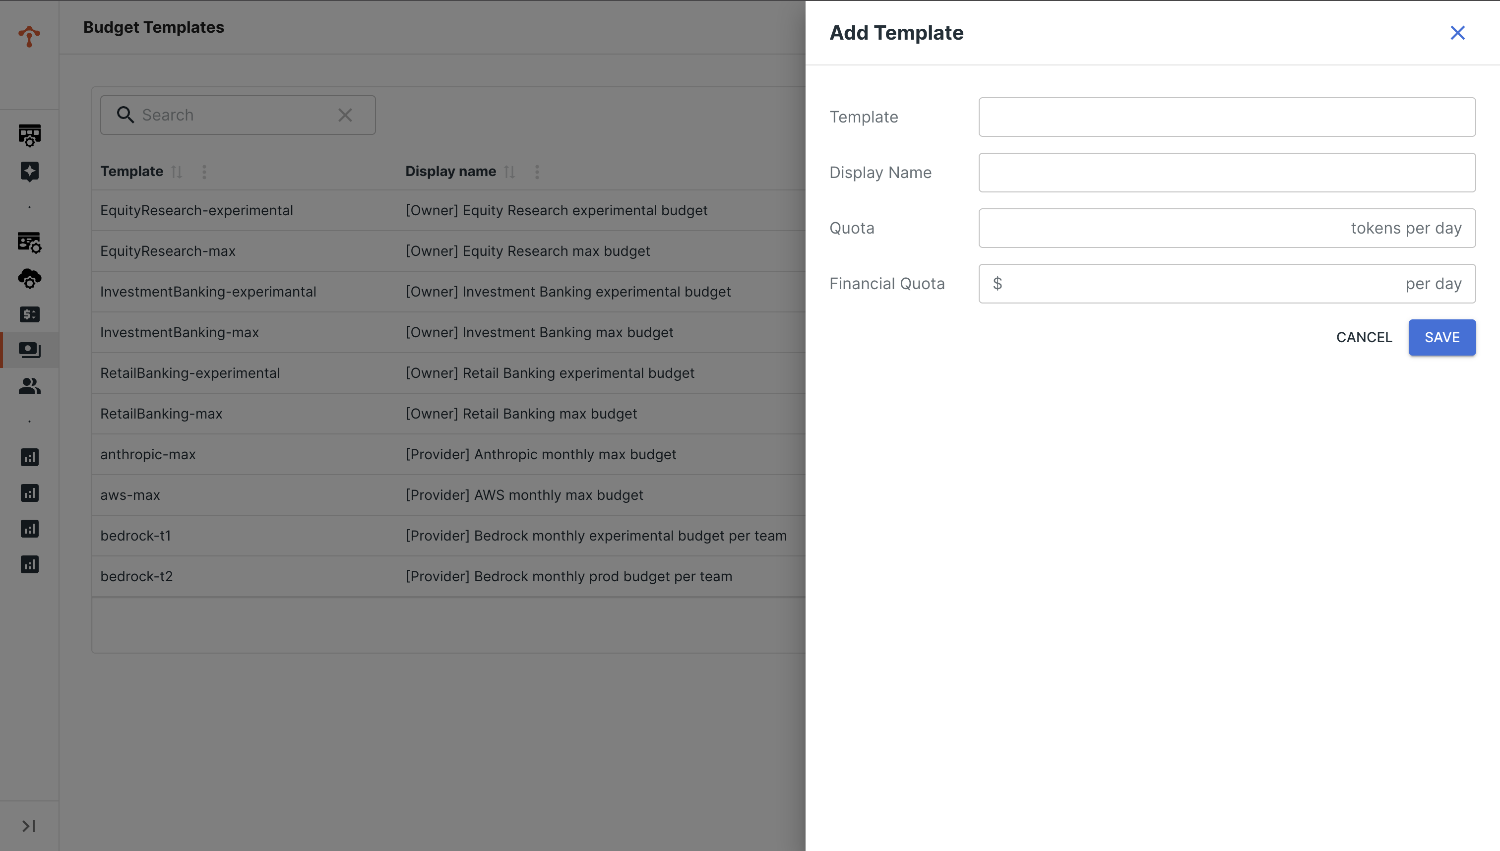Sort the table by Template column

(x=177, y=171)
